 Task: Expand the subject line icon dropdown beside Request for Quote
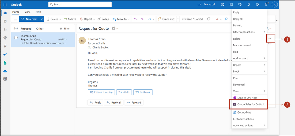tap(118, 29)
